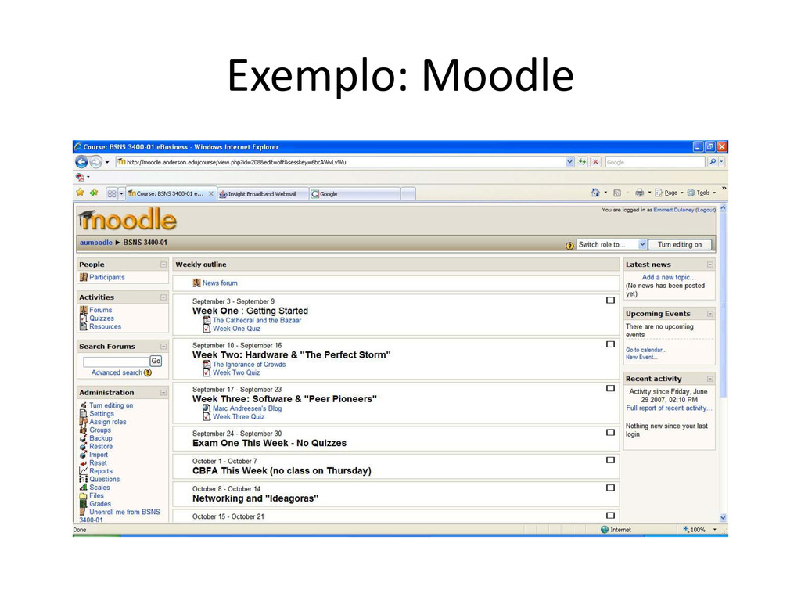Click the Google search box in toolbar
This screenshot has height=601, width=801.
[x=655, y=162]
